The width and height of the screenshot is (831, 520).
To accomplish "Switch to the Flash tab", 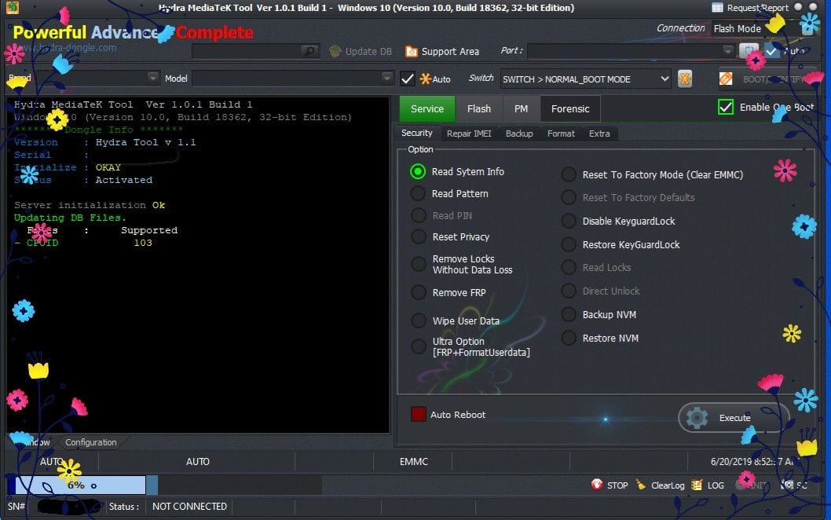I will [479, 108].
